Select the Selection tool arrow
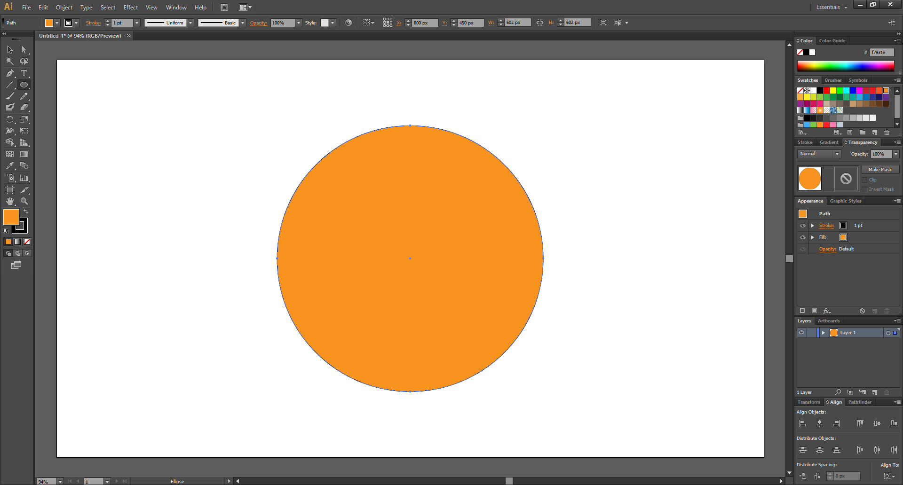 tap(10, 50)
